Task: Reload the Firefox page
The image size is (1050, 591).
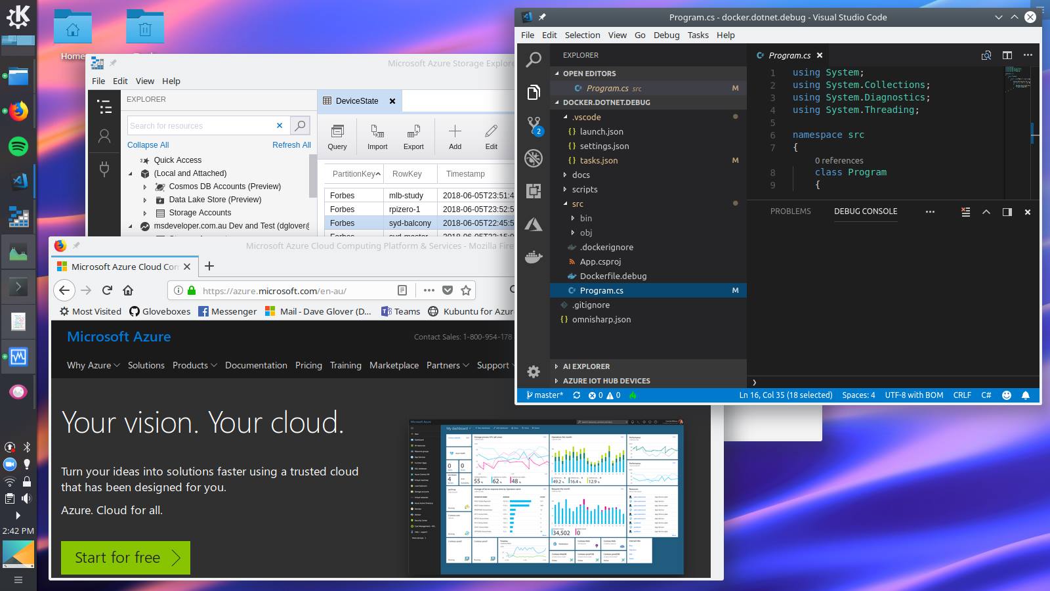Action: [x=107, y=290]
